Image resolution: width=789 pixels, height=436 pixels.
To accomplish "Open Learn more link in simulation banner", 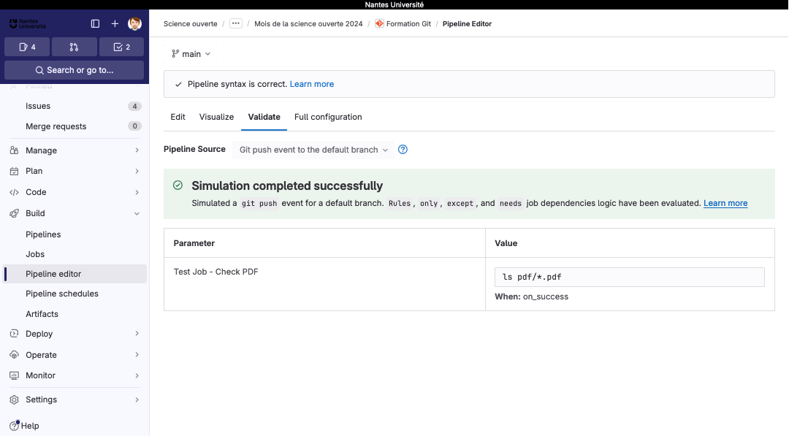I will tap(725, 203).
